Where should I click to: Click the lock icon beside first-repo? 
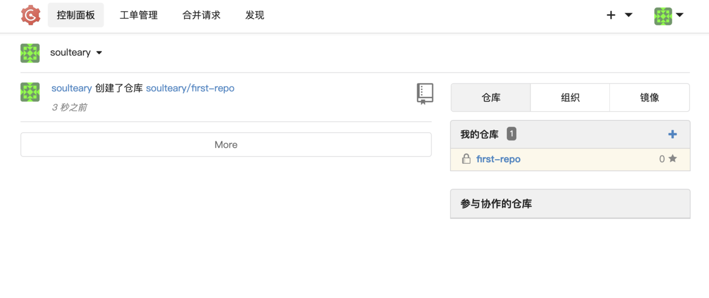[466, 159]
